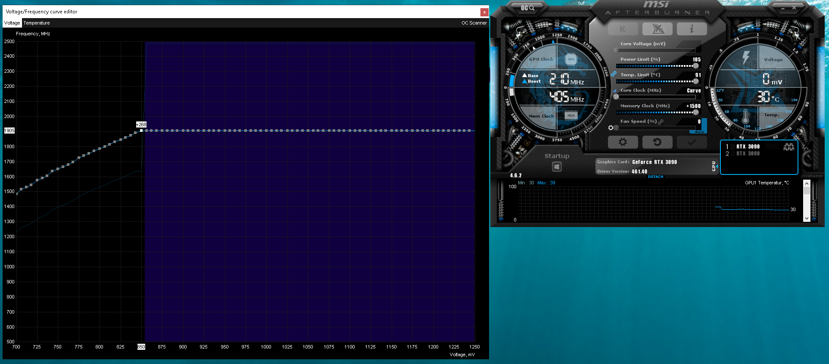Adjust the Power Limit slider handle
829x364 pixels.
pos(695,65)
